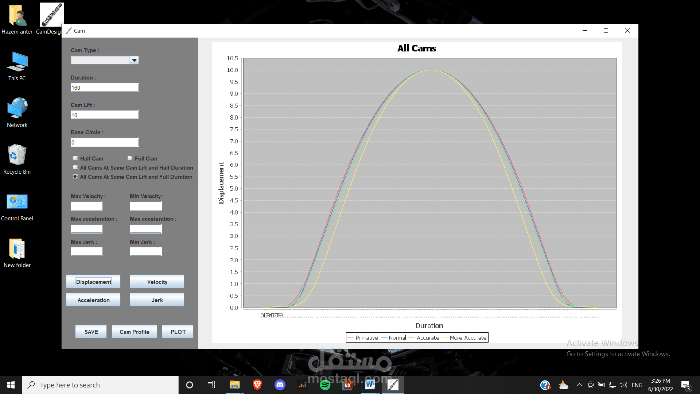Open the equalizer bars app on taskbar
This screenshot has height=394, width=700.
point(303,385)
